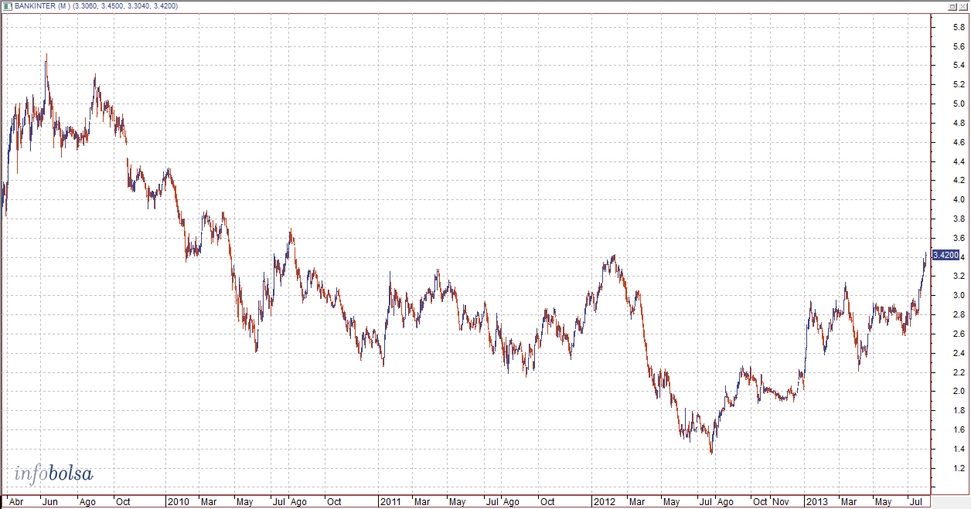
Task: Click the 2012 year label on time axis
Action: click(604, 502)
